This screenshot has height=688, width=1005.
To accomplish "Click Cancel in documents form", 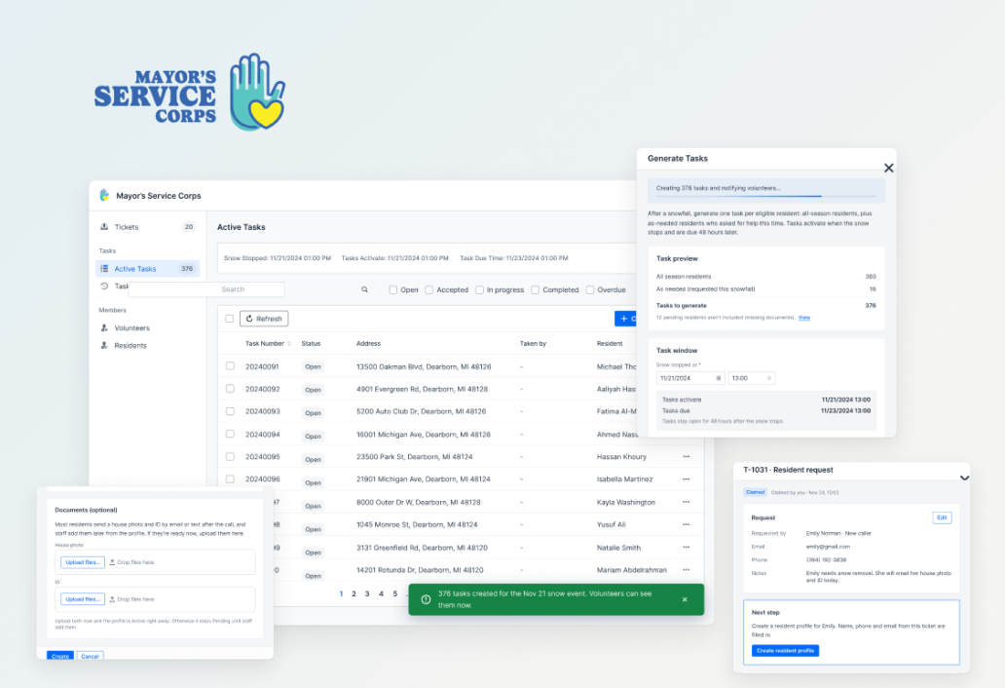I will (x=90, y=655).
